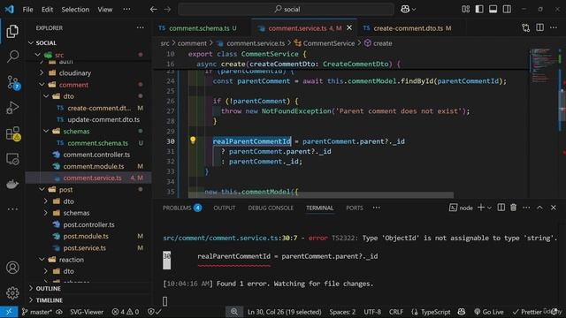Toggle the primary side bar
The height and width of the screenshot is (318, 566).
(479, 10)
